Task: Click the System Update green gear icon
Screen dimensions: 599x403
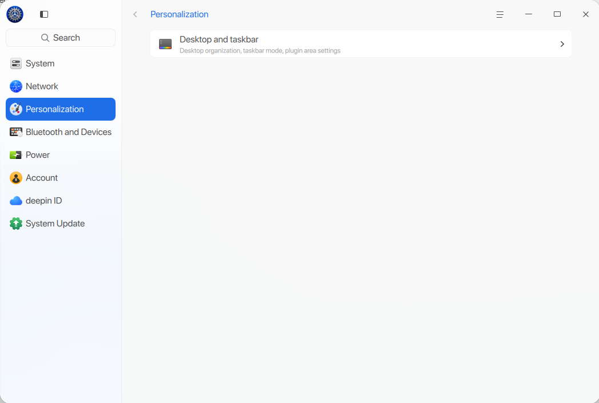Action: coord(15,224)
